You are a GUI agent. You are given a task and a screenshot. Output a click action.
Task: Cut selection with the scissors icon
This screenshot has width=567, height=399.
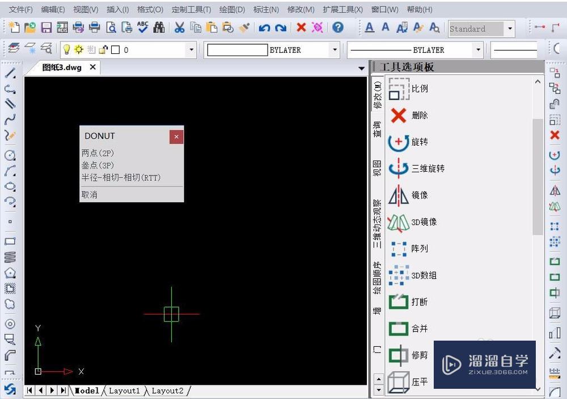tap(179, 27)
